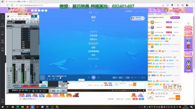This screenshot has height=109, width=195.
Task: Open the 关注 icon in Douyu sidebar
Action: point(3,17)
